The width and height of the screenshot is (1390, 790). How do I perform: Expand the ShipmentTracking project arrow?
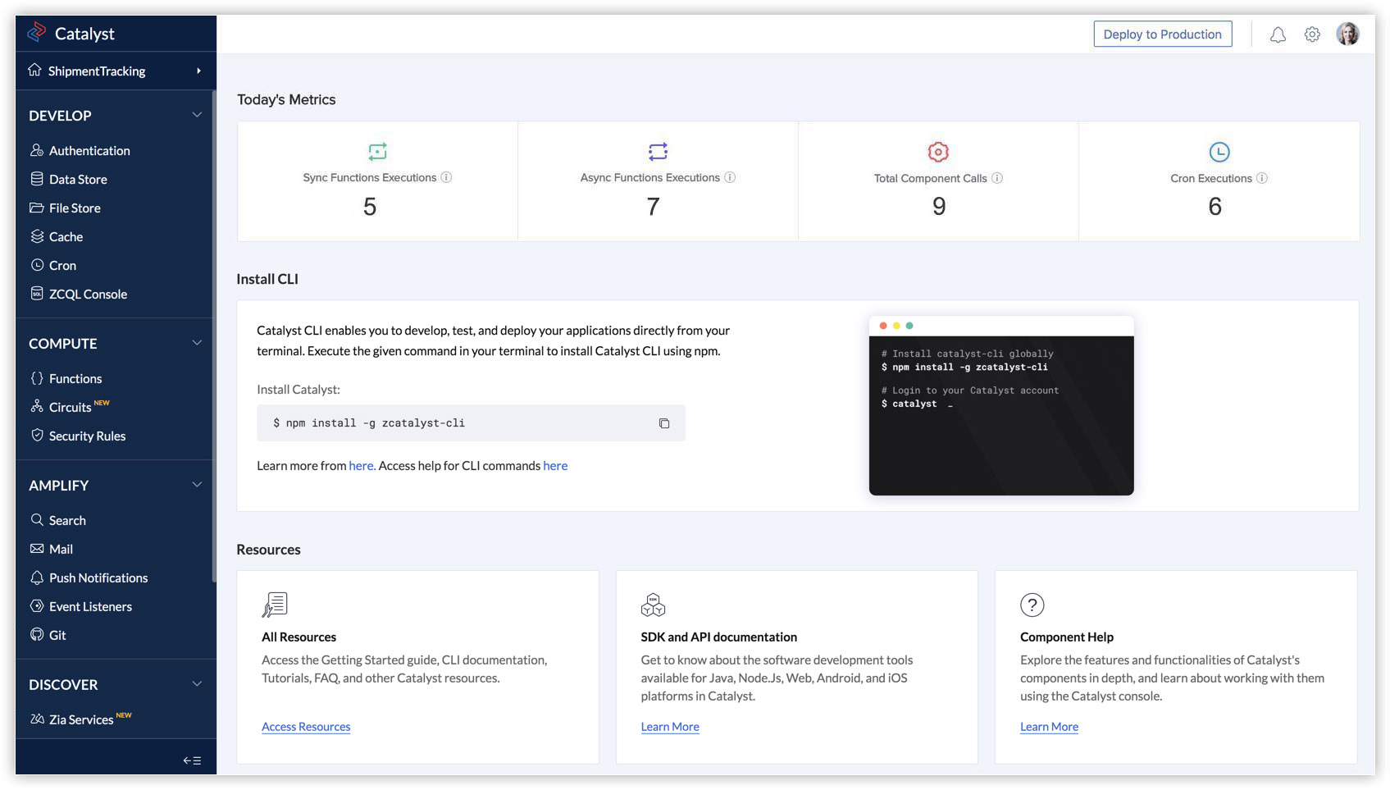click(198, 71)
